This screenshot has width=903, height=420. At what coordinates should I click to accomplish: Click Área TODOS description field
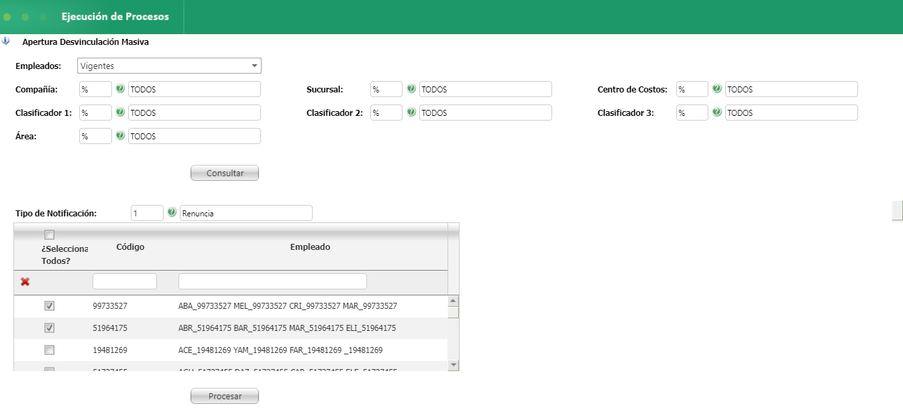tap(195, 136)
